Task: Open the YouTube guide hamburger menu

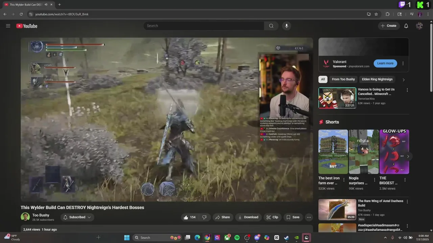Action: click(x=8, y=26)
